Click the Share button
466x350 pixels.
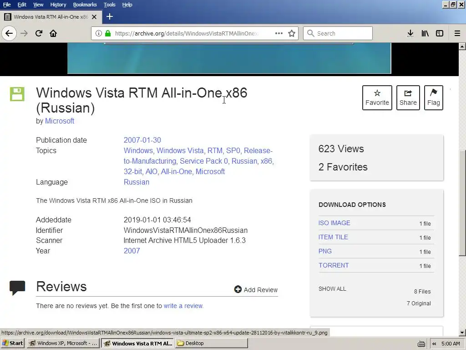click(x=408, y=98)
